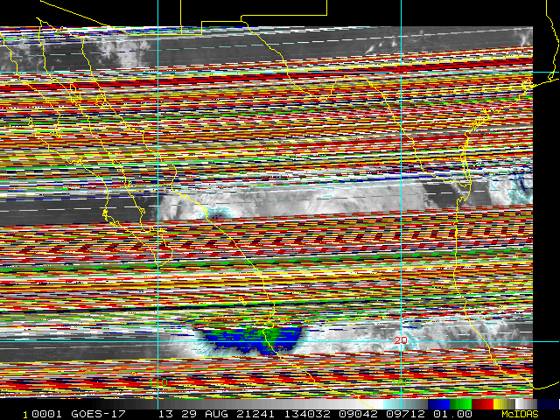Click the green segment of color bar
The height and width of the screenshot is (420, 560).
click(461, 404)
